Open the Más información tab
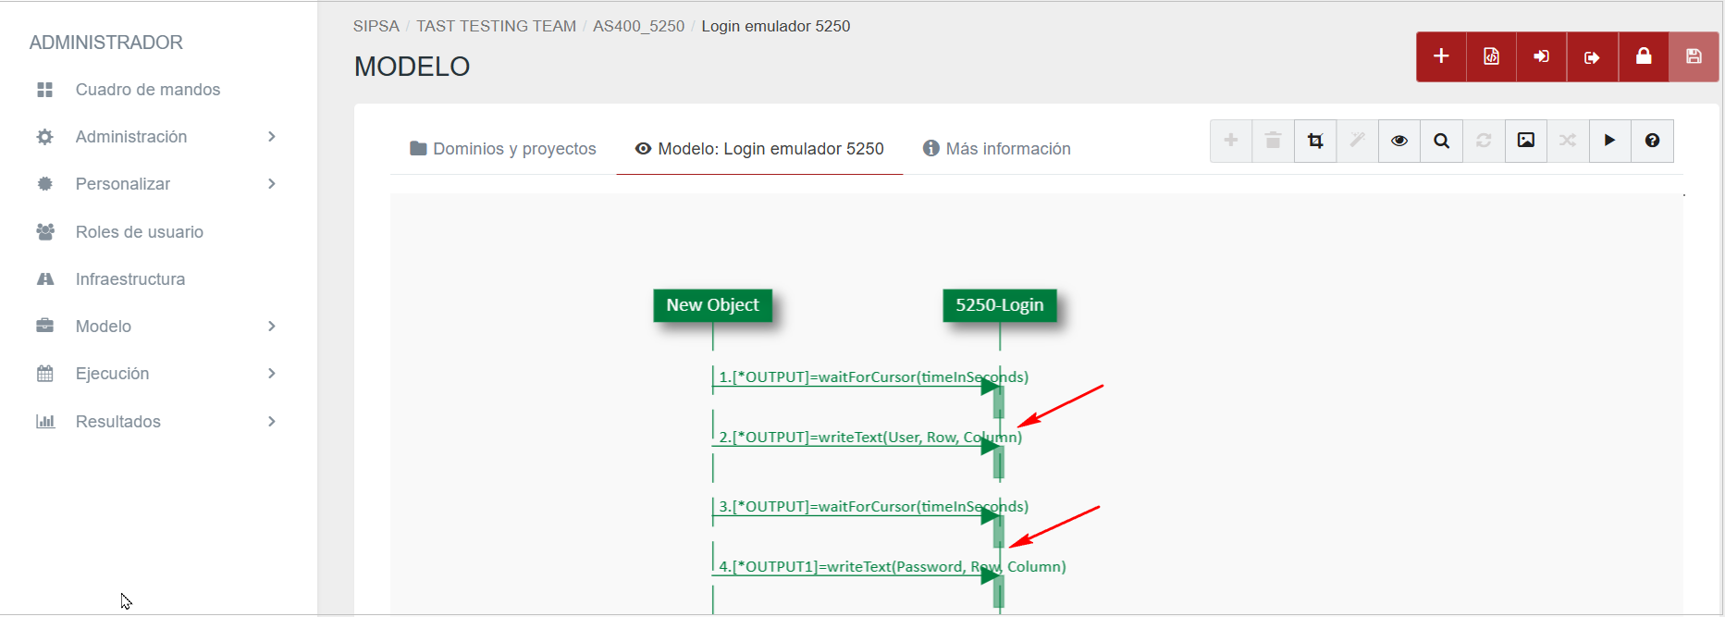 (997, 149)
